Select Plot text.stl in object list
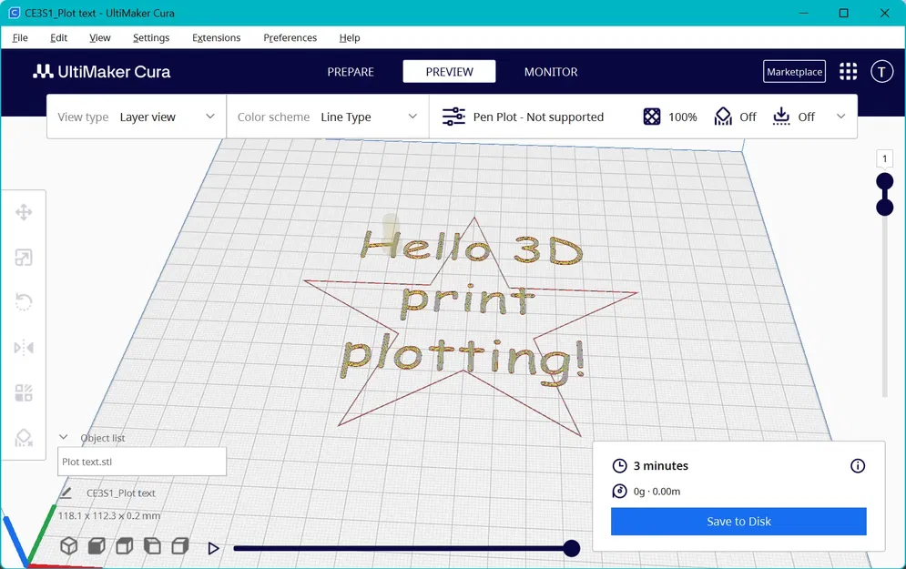 pyautogui.click(x=141, y=462)
